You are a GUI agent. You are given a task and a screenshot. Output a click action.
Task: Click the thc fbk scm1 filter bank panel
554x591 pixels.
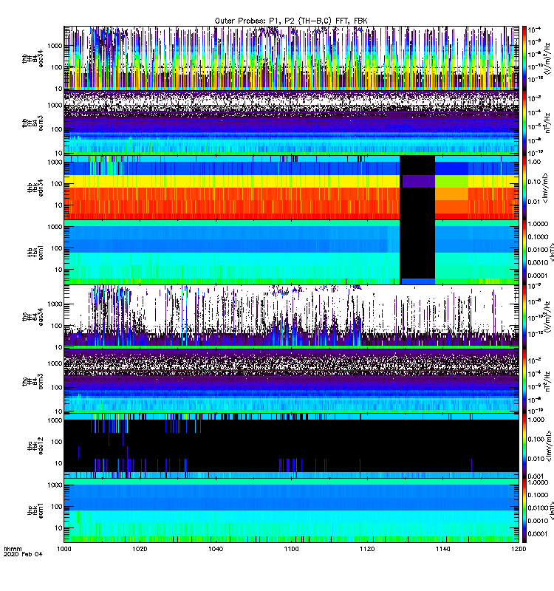[291, 510]
